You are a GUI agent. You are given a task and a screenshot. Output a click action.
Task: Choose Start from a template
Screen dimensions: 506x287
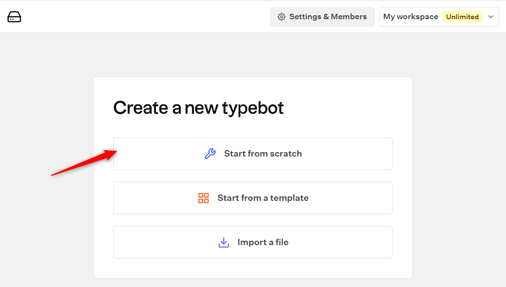[253, 198]
